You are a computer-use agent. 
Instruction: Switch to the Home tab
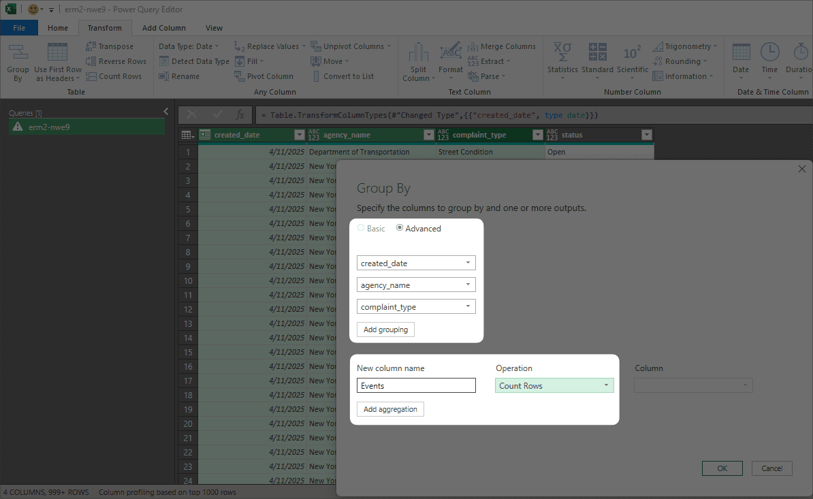click(58, 28)
